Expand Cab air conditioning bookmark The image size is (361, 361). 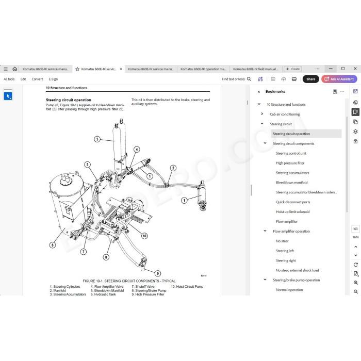262,114
